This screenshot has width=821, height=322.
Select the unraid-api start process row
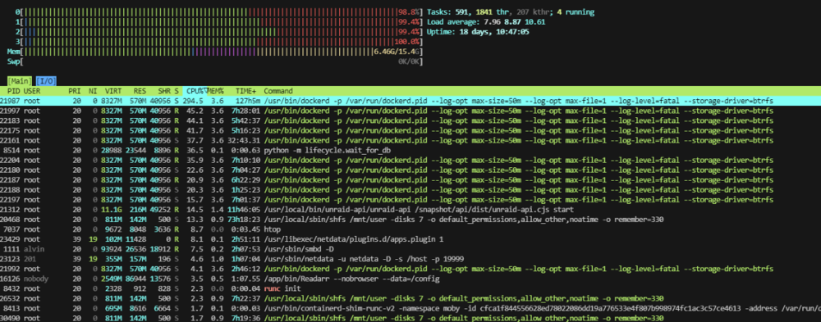point(410,209)
